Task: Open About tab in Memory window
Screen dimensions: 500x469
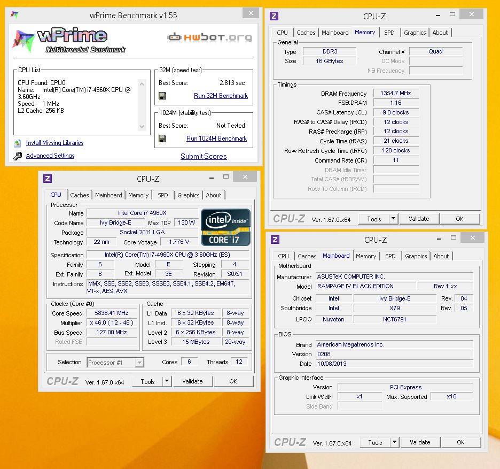Action: [x=440, y=33]
